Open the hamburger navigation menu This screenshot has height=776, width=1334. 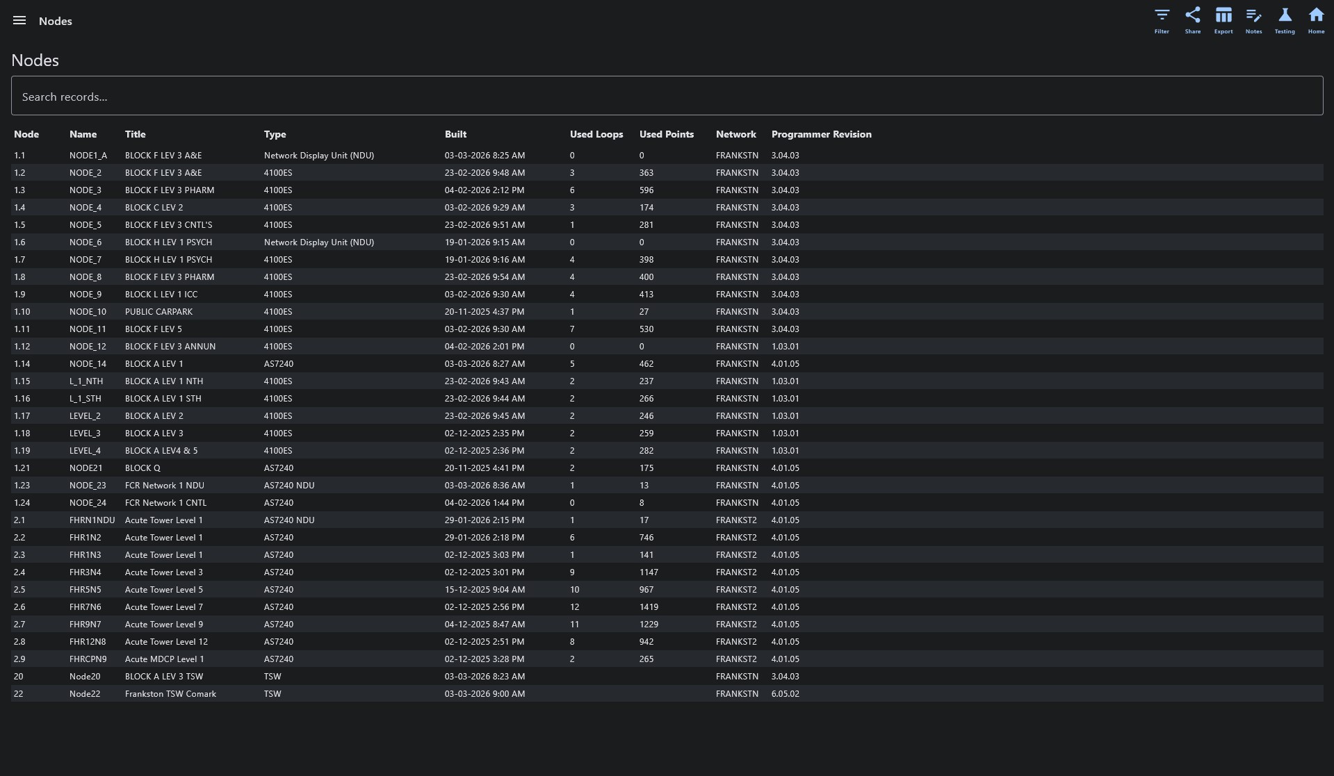coord(19,21)
